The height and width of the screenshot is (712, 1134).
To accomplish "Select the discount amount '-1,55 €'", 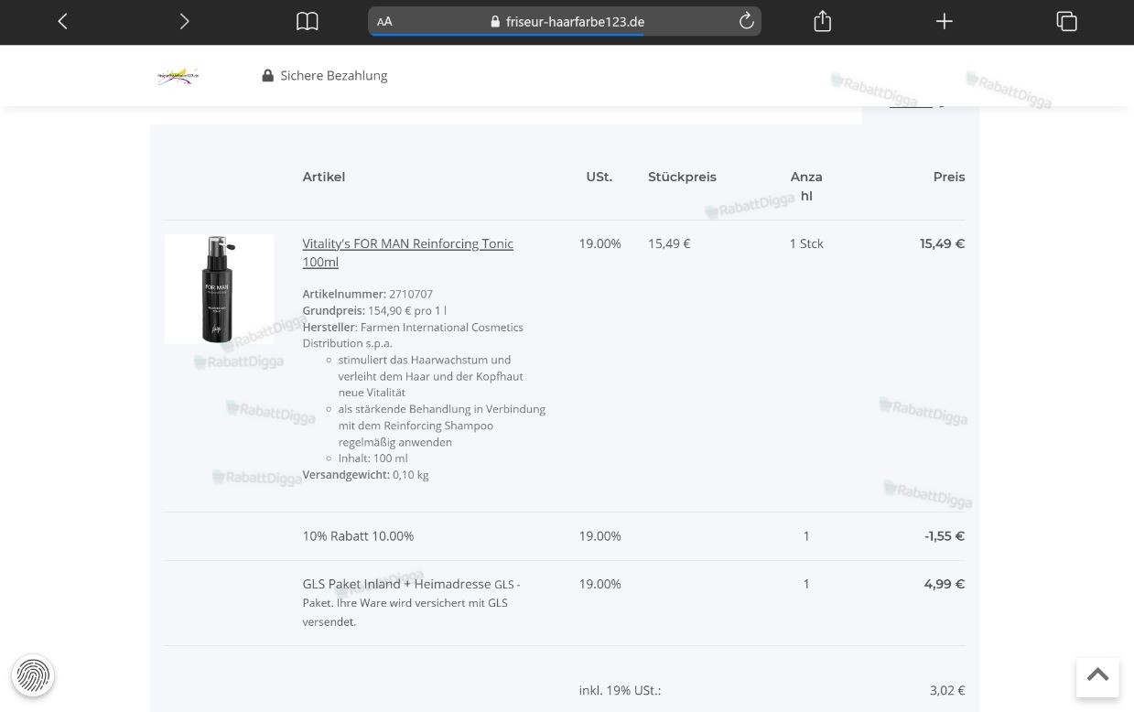I will [x=945, y=536].
